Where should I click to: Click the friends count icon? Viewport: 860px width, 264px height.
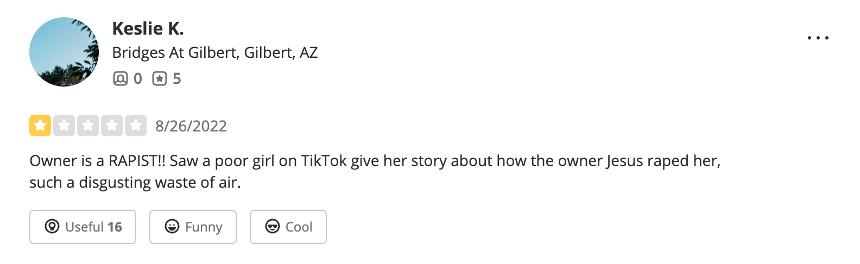click(x=120, y=79)
